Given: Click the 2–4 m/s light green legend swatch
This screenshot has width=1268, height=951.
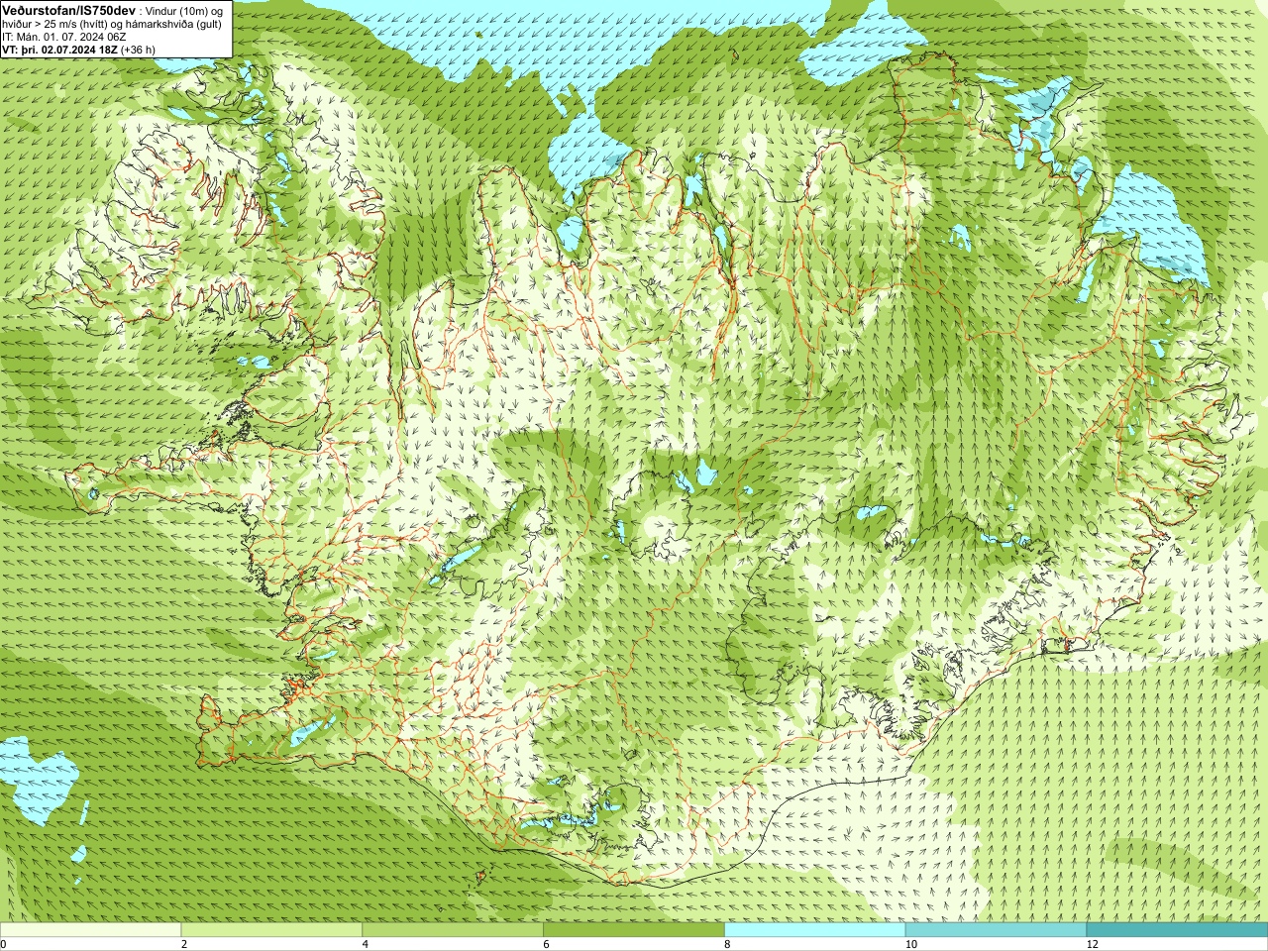Looking at the screenshot, I should 271,930.
